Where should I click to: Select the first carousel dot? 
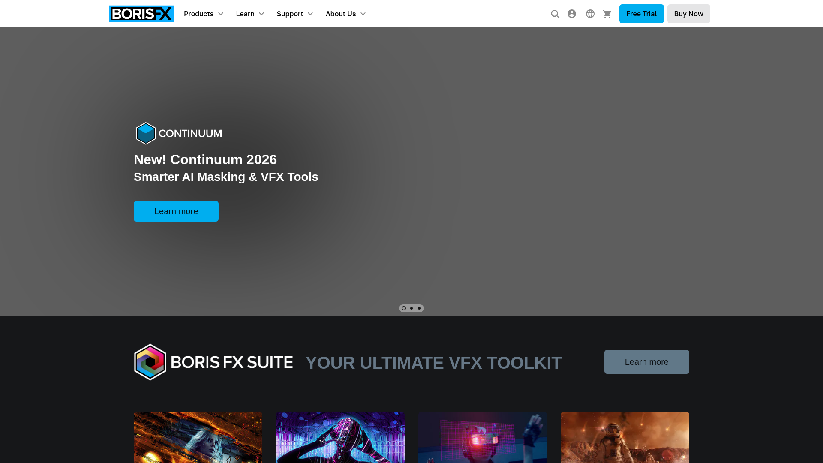[x=403, y=308]
